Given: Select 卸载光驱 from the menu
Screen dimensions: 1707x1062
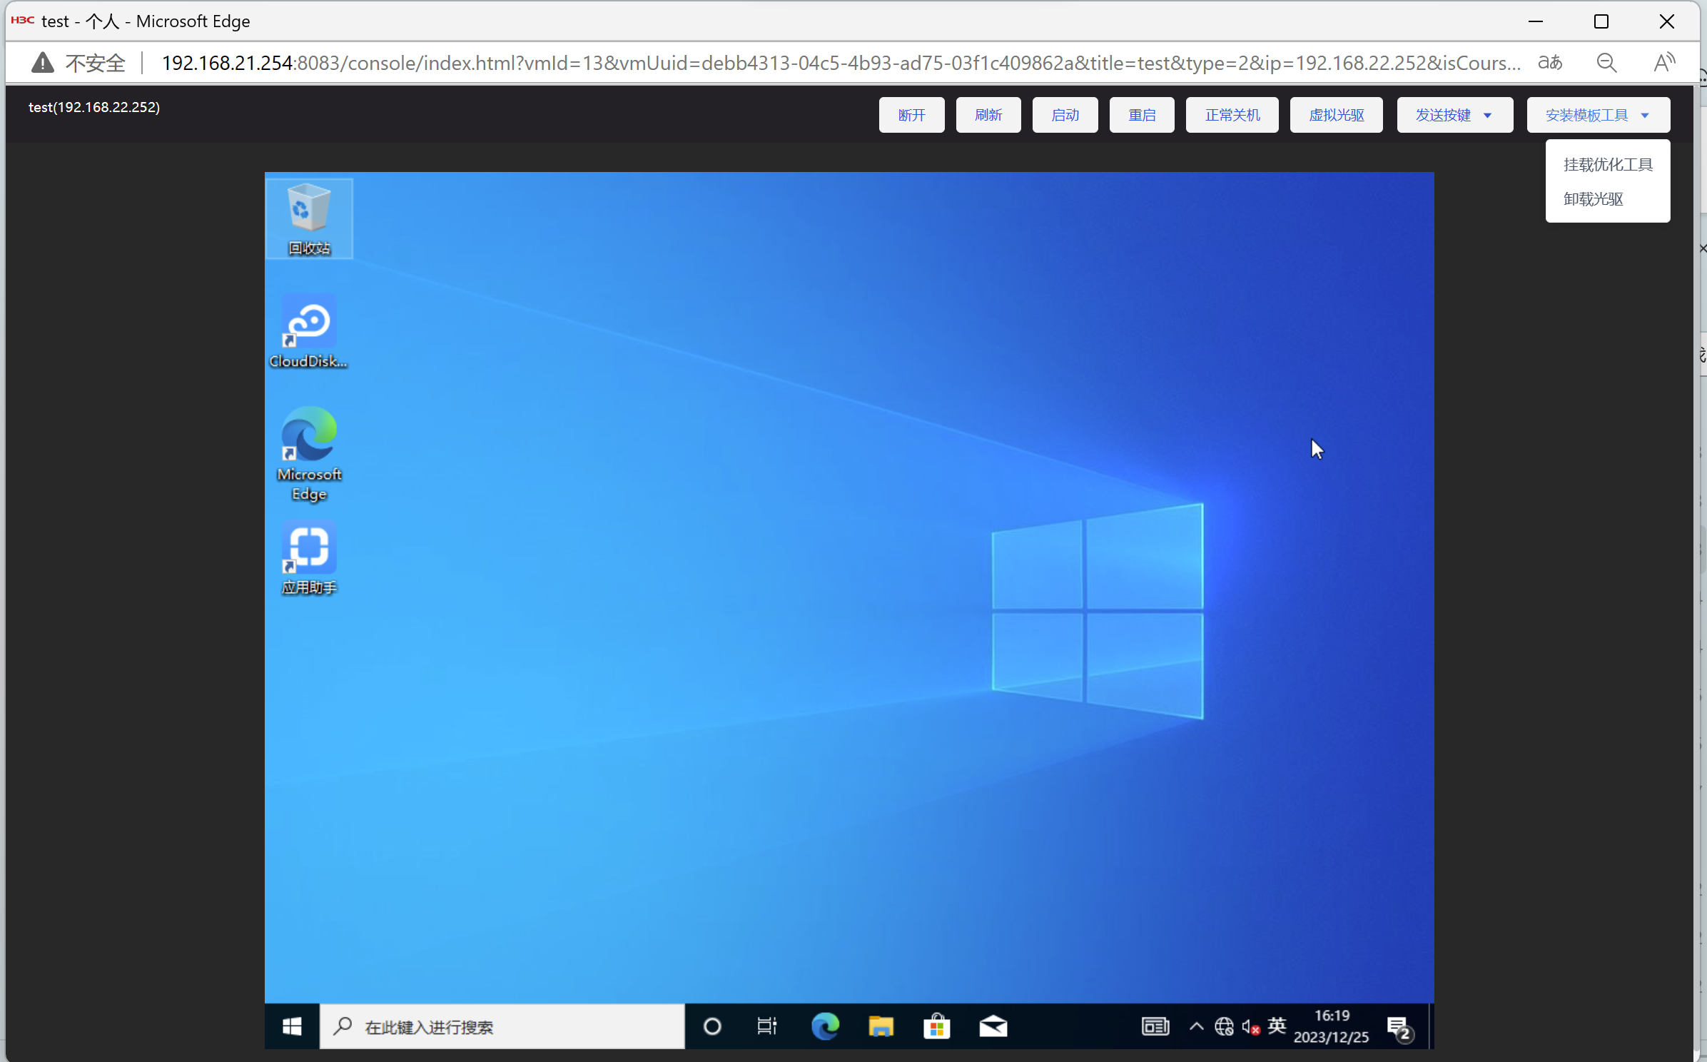Looking at the screenshot, I should (1593, 199).
